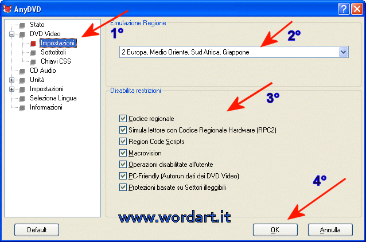Open Sottotitoli settings page
This screenshot has width=366, height=242.
(x=53, y=52)
